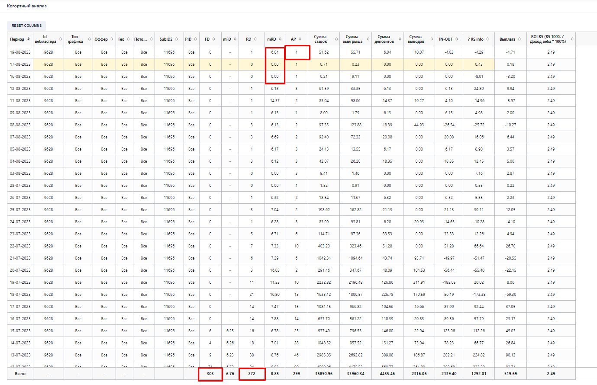Select the Когортный анализ page title
The width and height of the screenshot is (597, 385).
(27, 6)
